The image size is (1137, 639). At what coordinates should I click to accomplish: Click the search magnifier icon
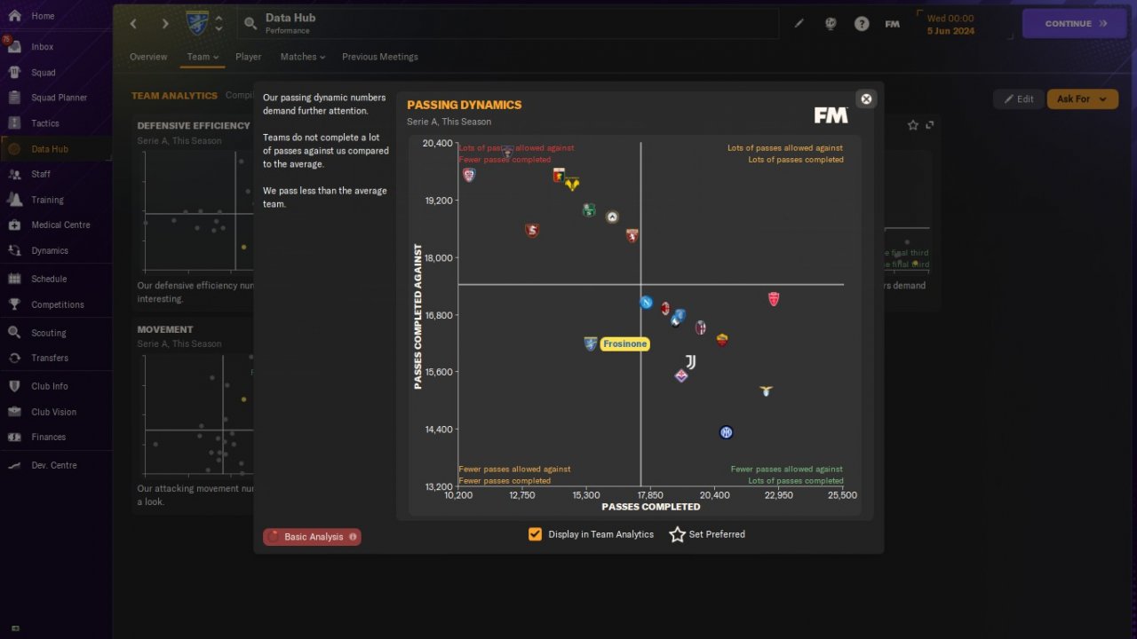[x=250, y=24]
